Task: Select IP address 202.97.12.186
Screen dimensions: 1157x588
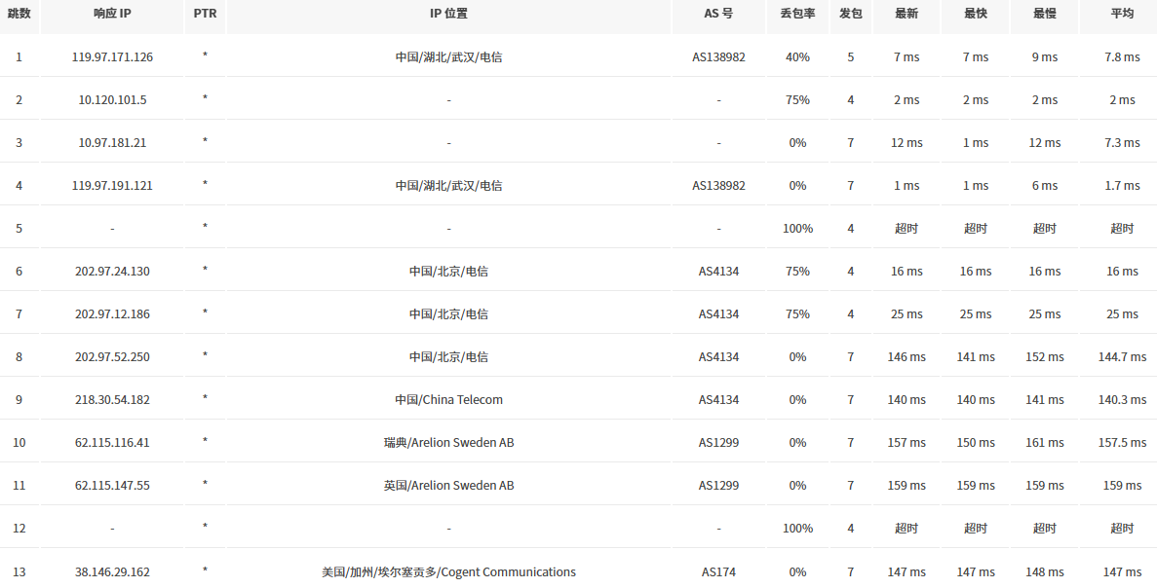Action: [112, 313]
